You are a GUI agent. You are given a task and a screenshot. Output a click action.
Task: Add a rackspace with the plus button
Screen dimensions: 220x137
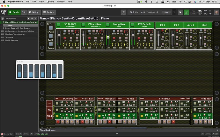pos(28,18)
